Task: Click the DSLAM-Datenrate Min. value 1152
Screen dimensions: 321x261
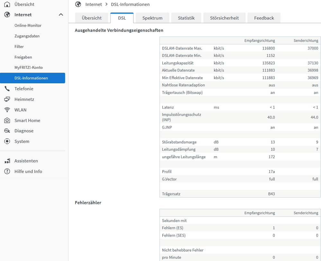Action: click(271, 55)
